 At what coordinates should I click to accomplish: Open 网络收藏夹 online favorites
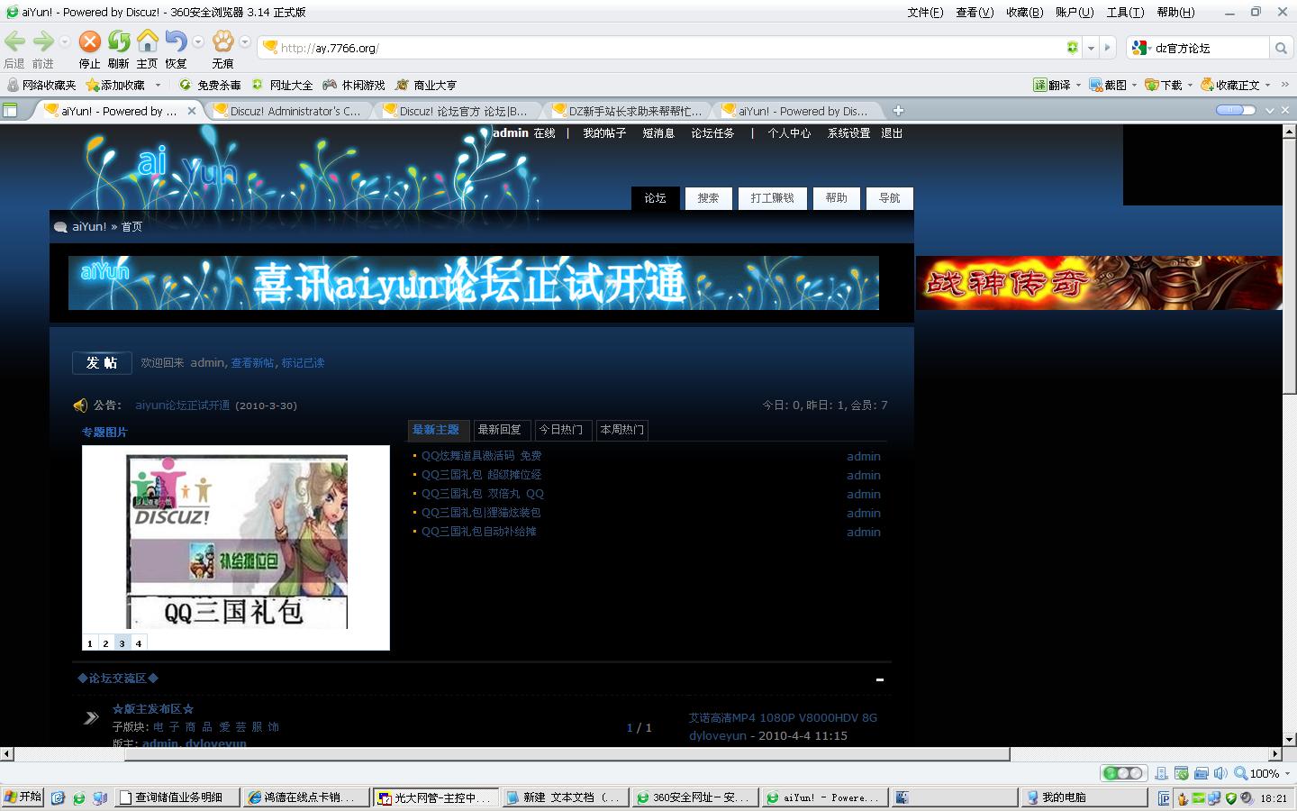(x=41, y=85)
